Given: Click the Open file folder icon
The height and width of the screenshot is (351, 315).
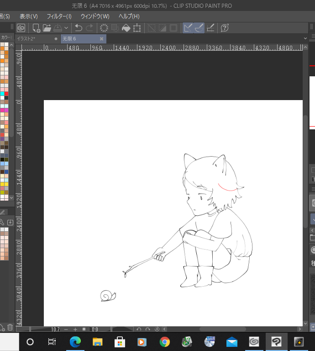Looking at the screenshot, I should pyautogui.click(x=47, y=28).
